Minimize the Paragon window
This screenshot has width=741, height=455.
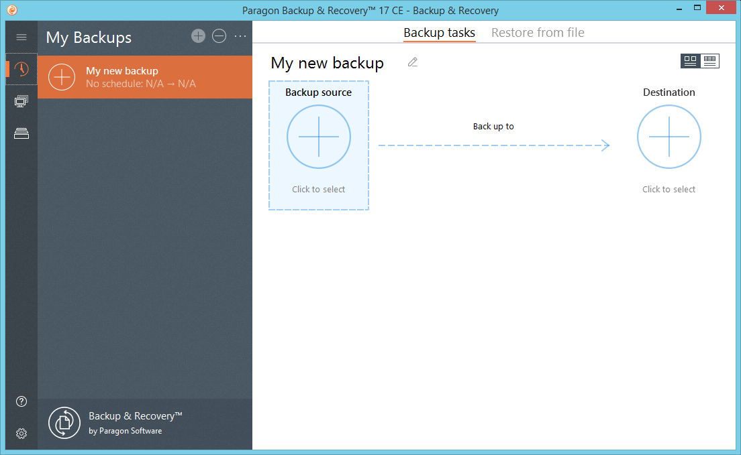point(679,9)
